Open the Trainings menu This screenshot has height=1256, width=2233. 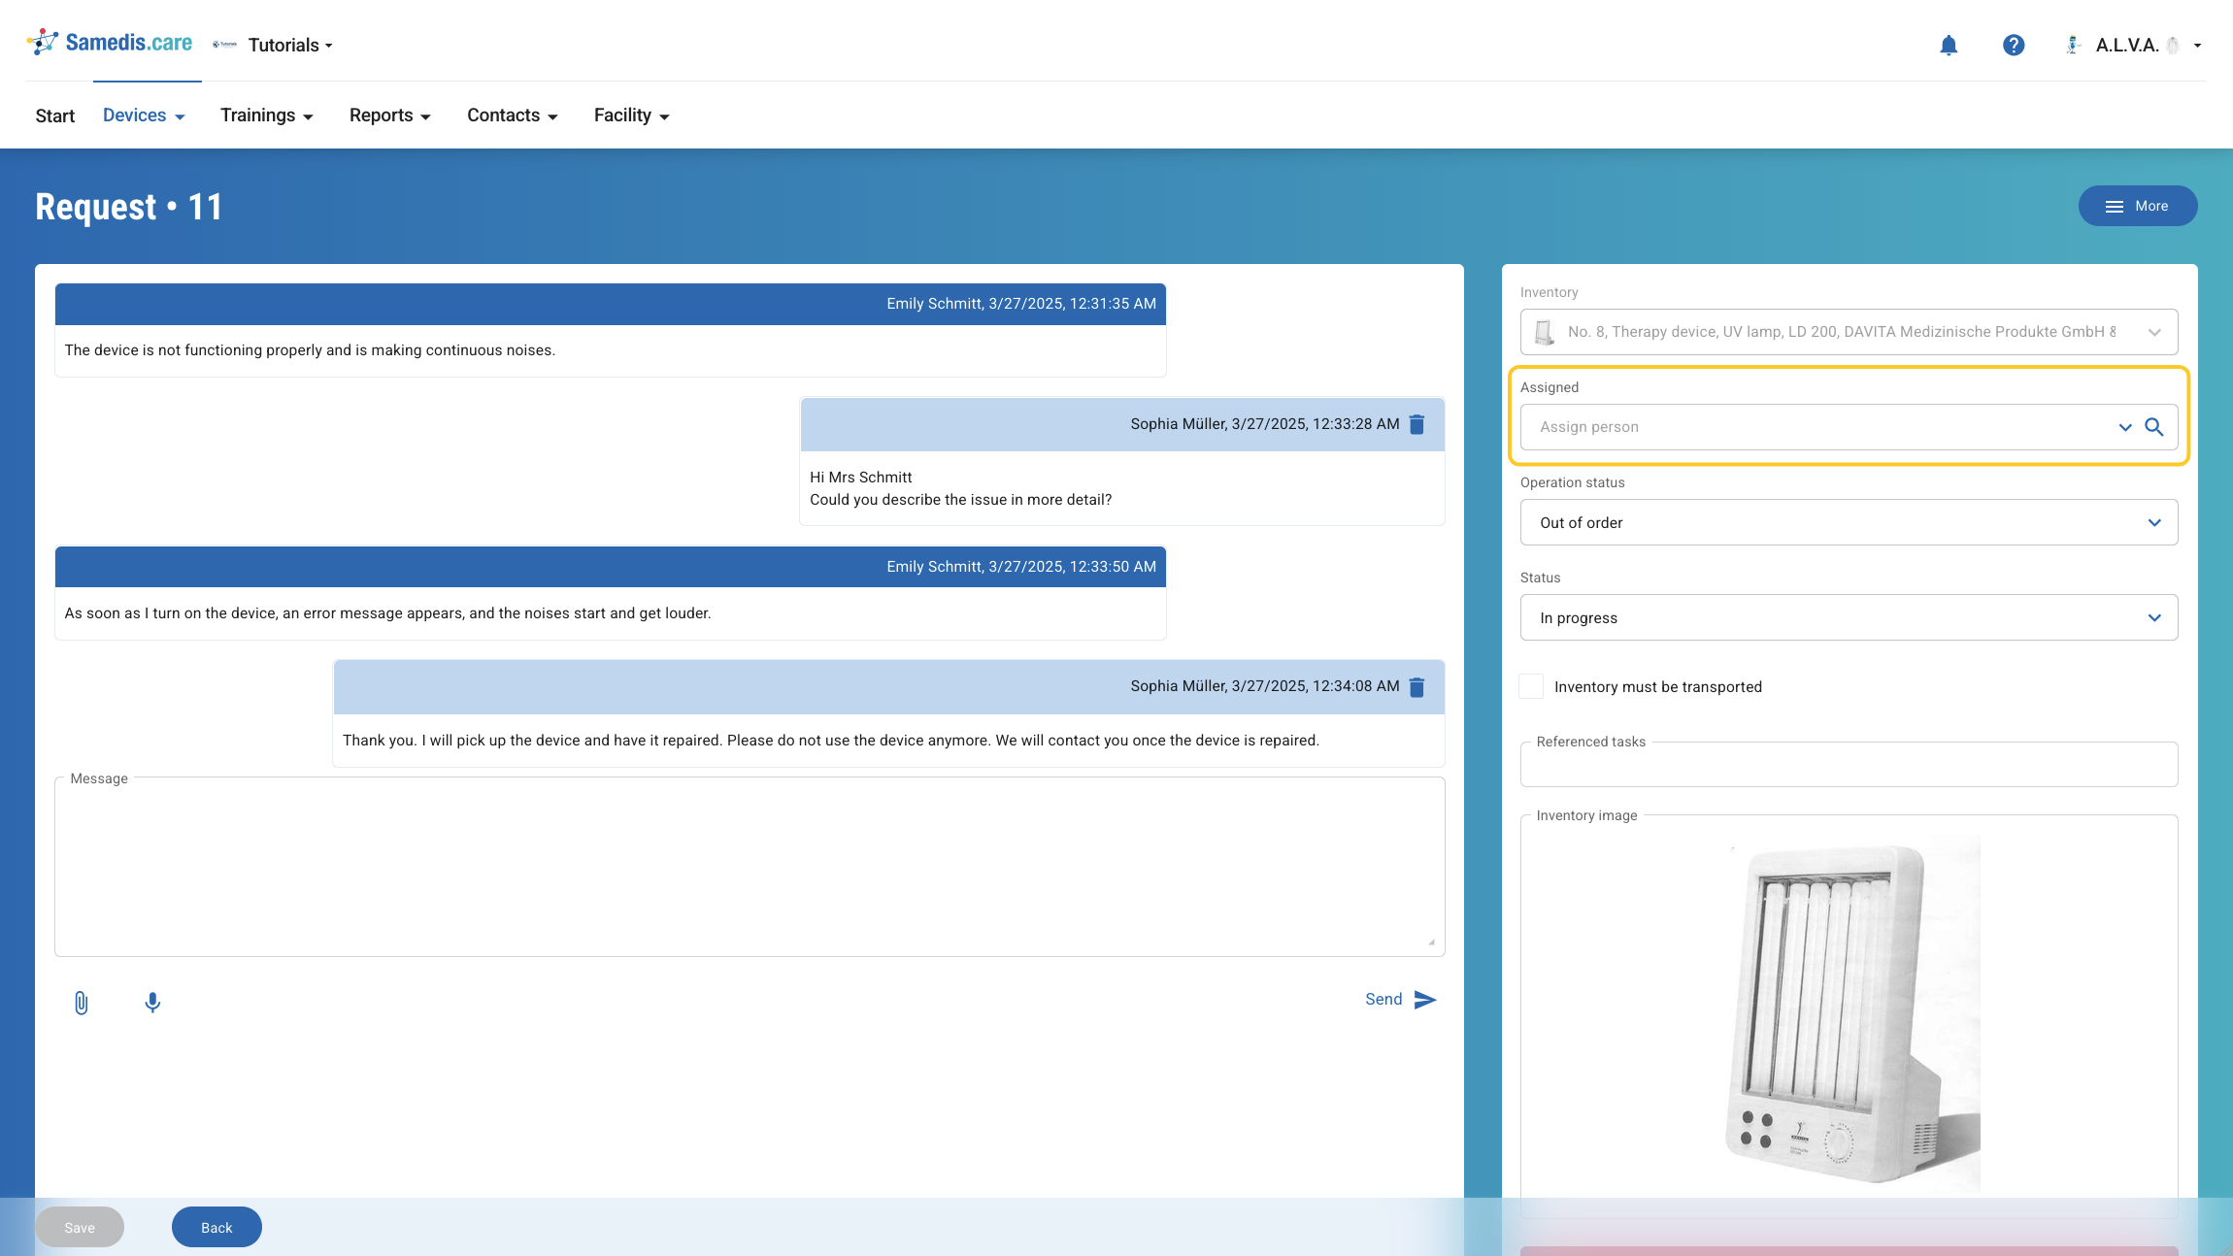pos(267,116)
